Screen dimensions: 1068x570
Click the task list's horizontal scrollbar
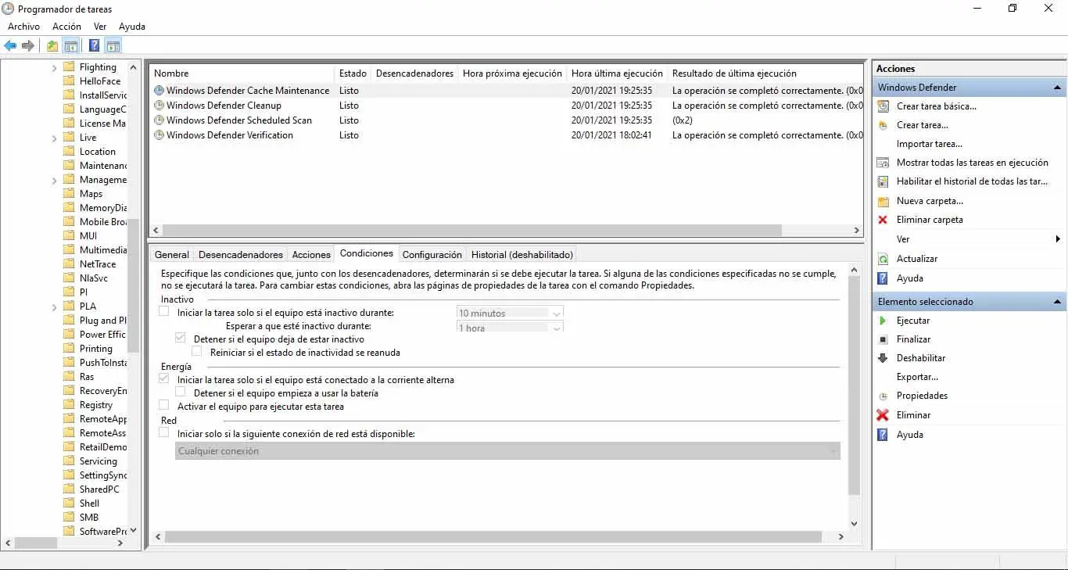(x=472, y=231)
